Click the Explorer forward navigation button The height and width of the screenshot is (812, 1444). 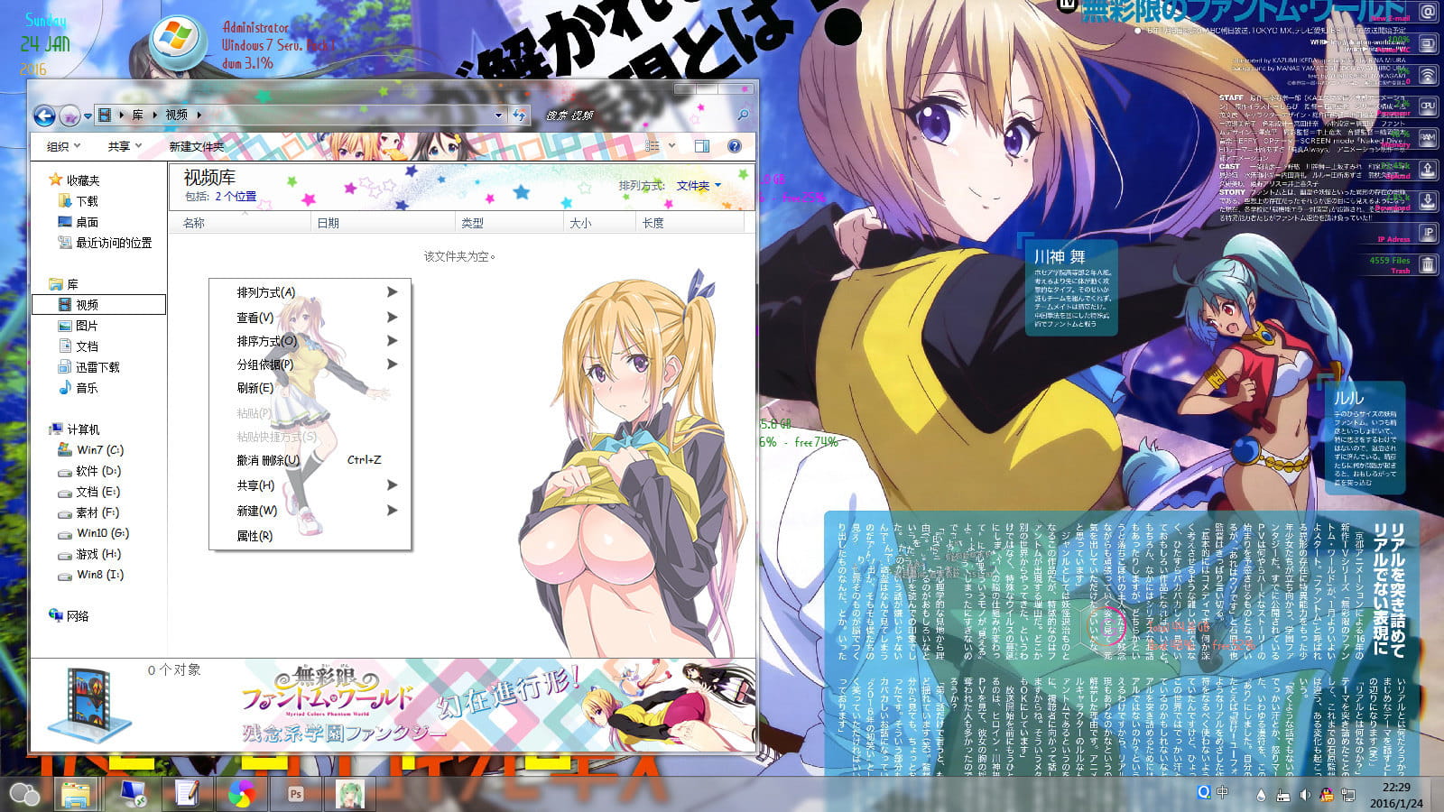(x=69, y=115)
